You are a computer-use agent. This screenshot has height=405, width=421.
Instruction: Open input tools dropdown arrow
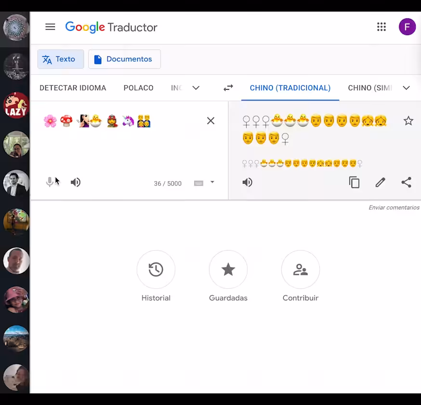(x=212, y=182)
